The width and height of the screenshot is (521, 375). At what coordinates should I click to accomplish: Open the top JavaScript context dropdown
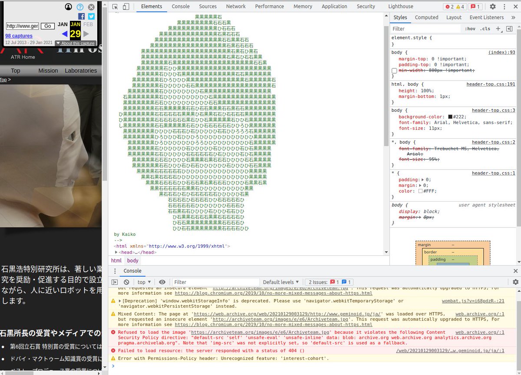(144, 282)
